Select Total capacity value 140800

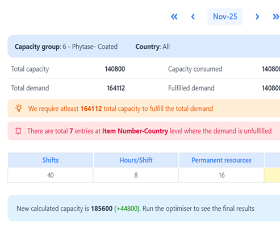click(115, 69)
